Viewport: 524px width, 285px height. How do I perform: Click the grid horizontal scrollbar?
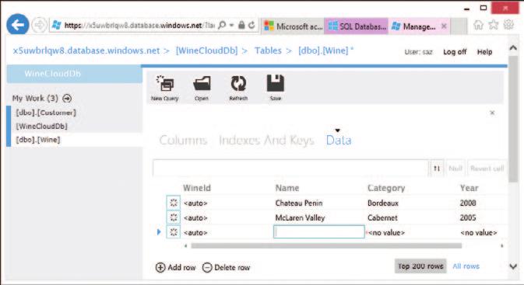tap(326, 246)
